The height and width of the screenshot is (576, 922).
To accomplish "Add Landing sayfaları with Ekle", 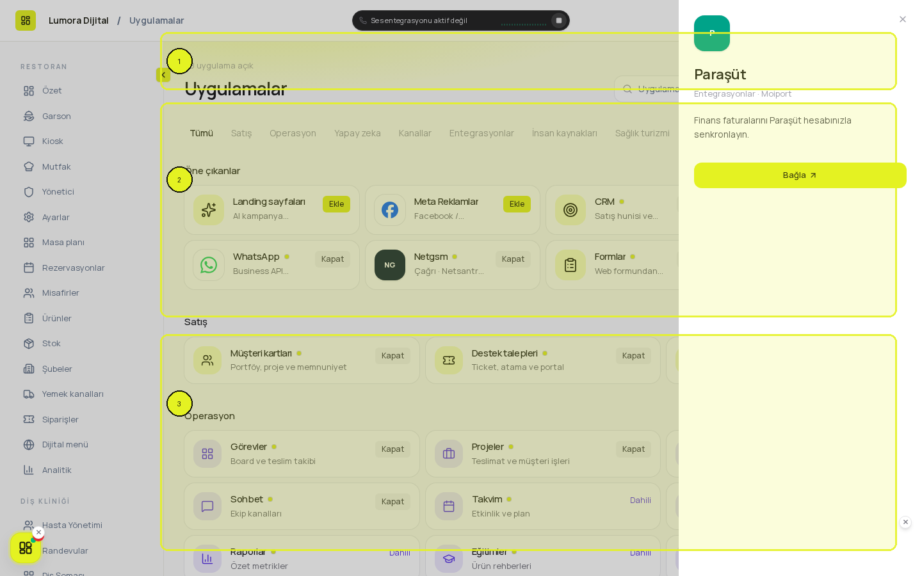I will coord(336,204).
